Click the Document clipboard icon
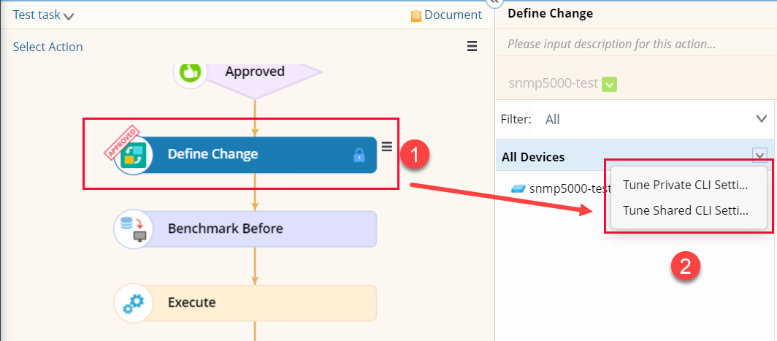 point(416,16)
